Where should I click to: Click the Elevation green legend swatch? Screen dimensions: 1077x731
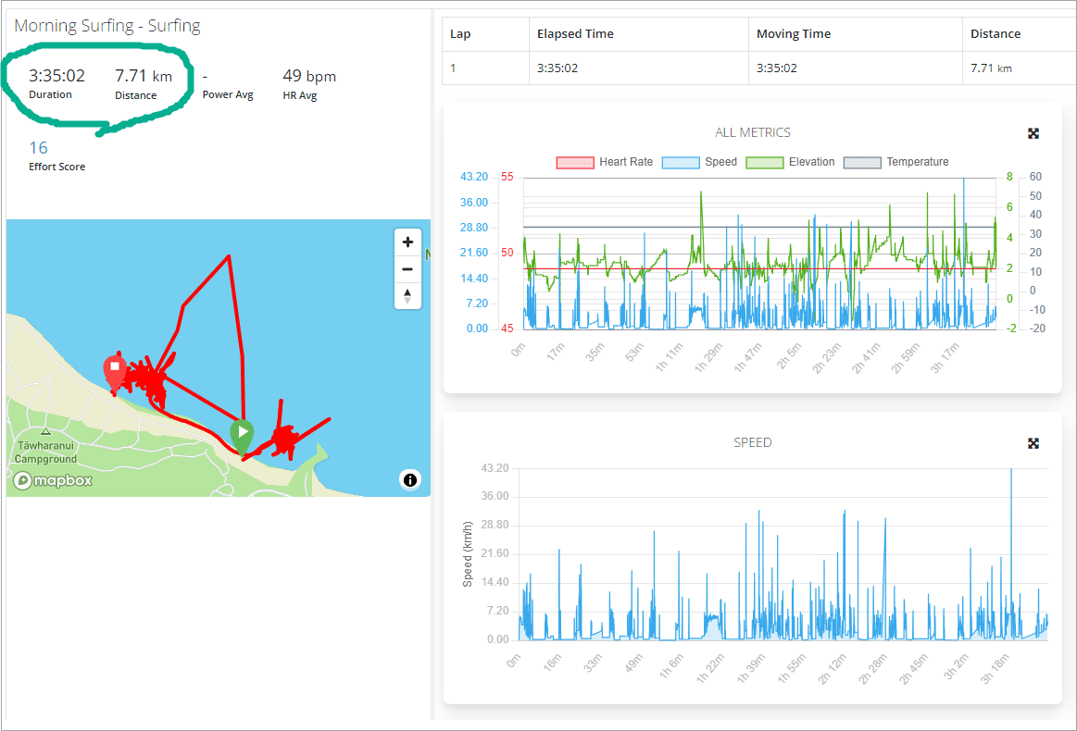[765, 163]
